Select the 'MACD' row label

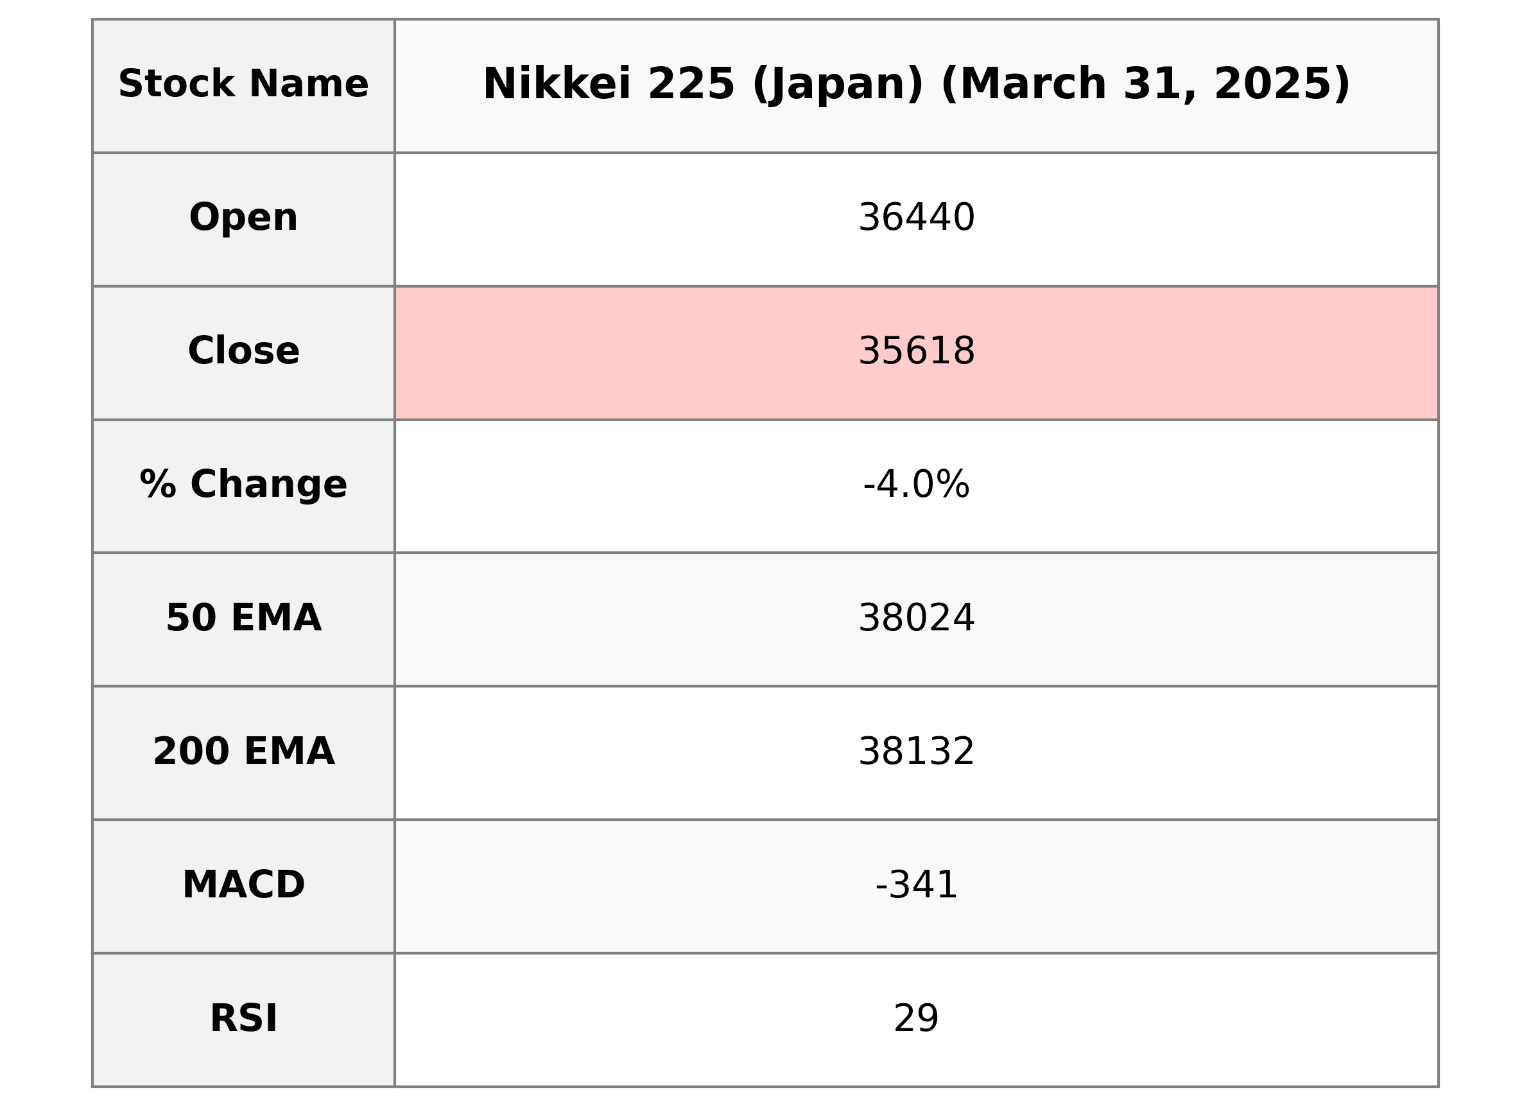point(244,885)
